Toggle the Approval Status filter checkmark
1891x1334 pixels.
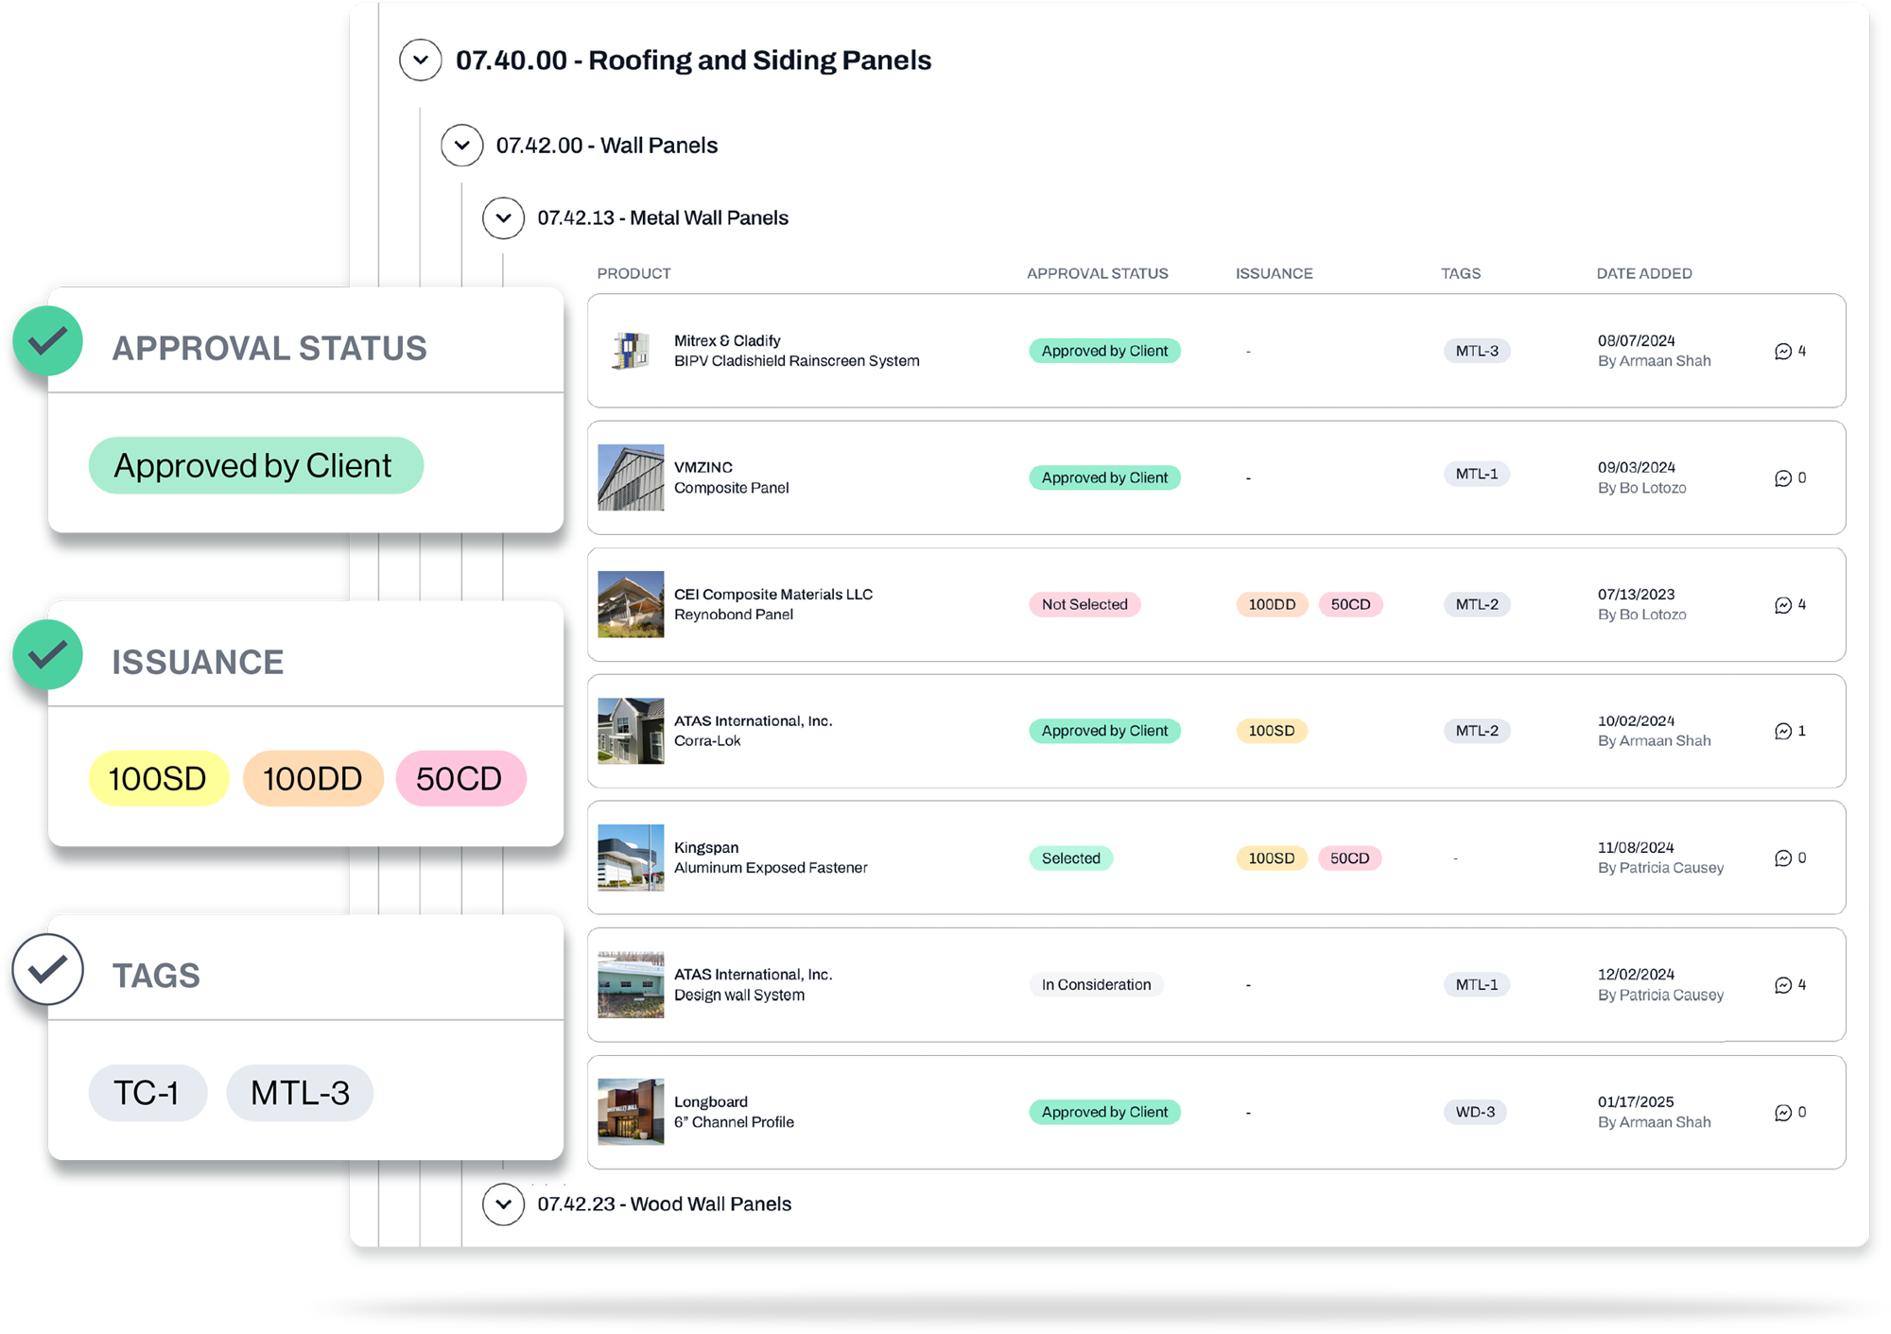46,340
